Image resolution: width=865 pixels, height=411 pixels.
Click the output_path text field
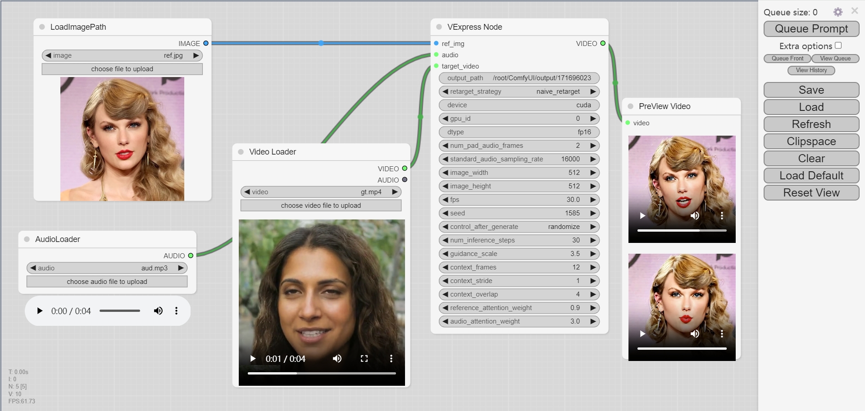(519, 78)
